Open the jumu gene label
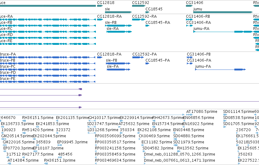The image size is (259, 165). [198, 9]
